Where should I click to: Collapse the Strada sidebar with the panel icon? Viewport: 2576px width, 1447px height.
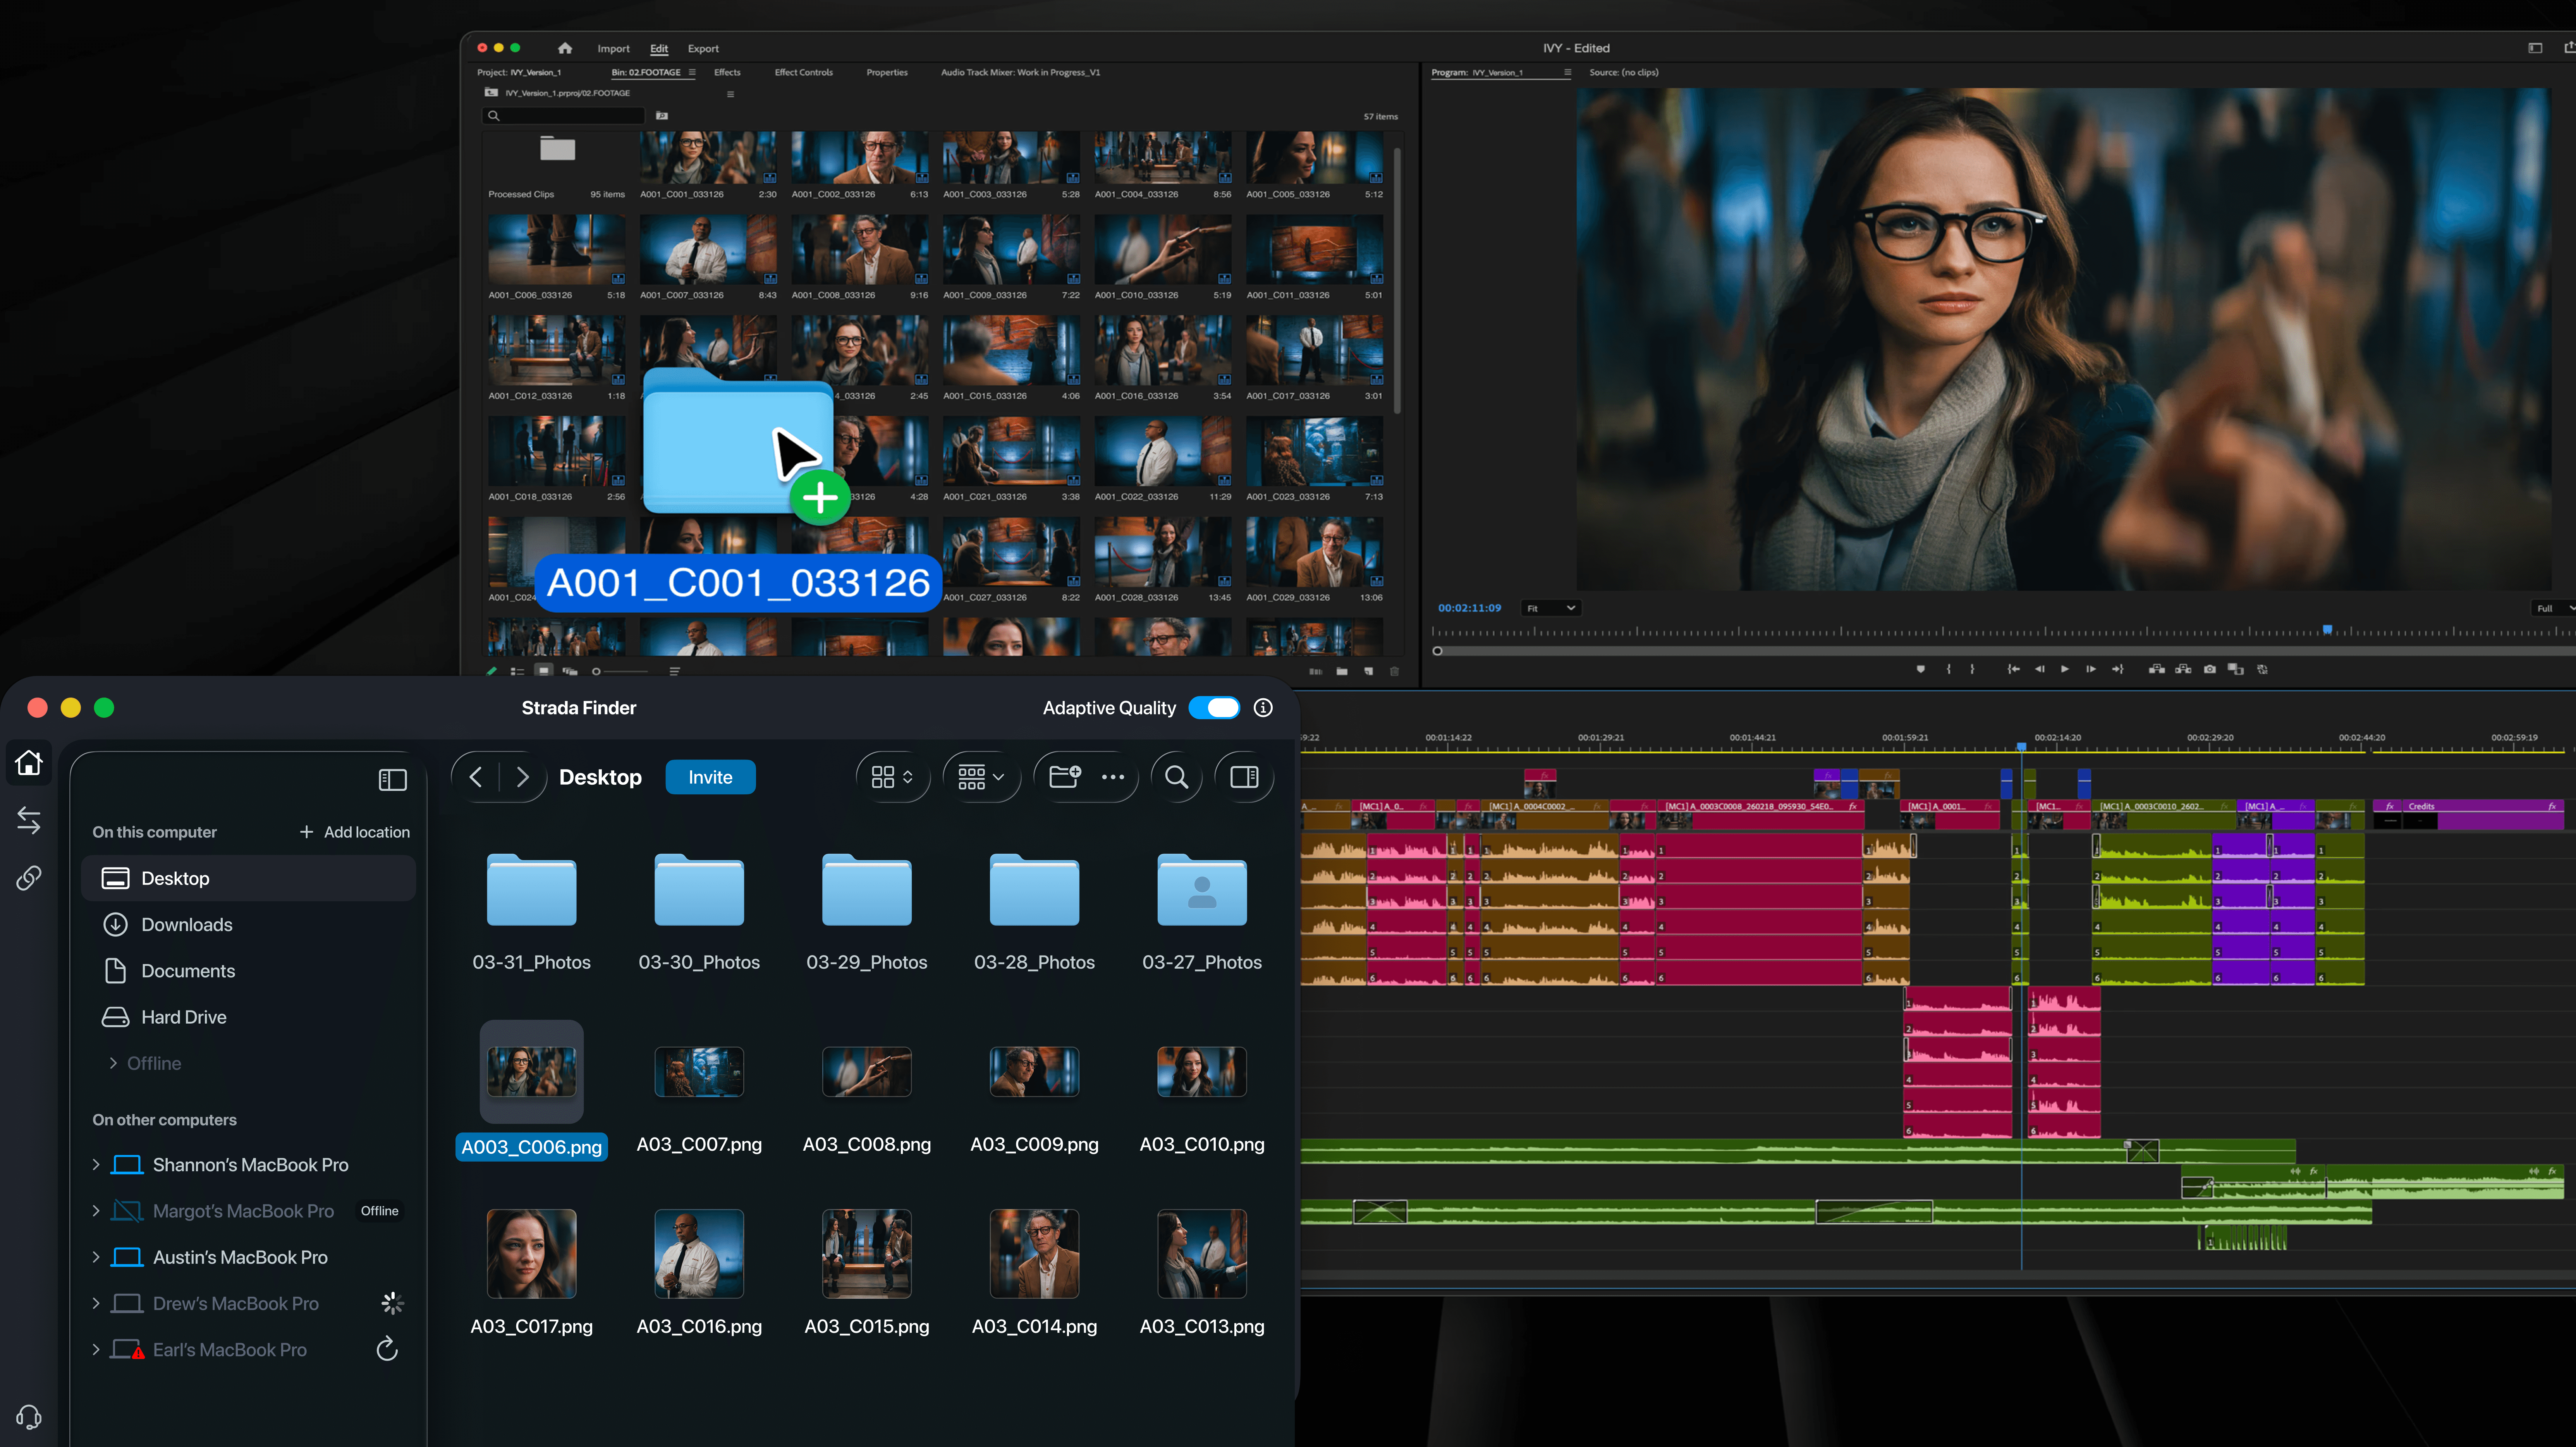(x=393, y=780)
